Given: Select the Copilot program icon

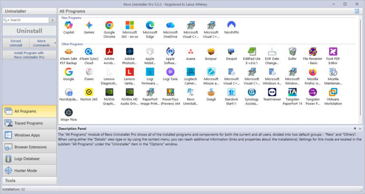Looking at the screenshot, I should pyautogui.click(x=68, y=25).
